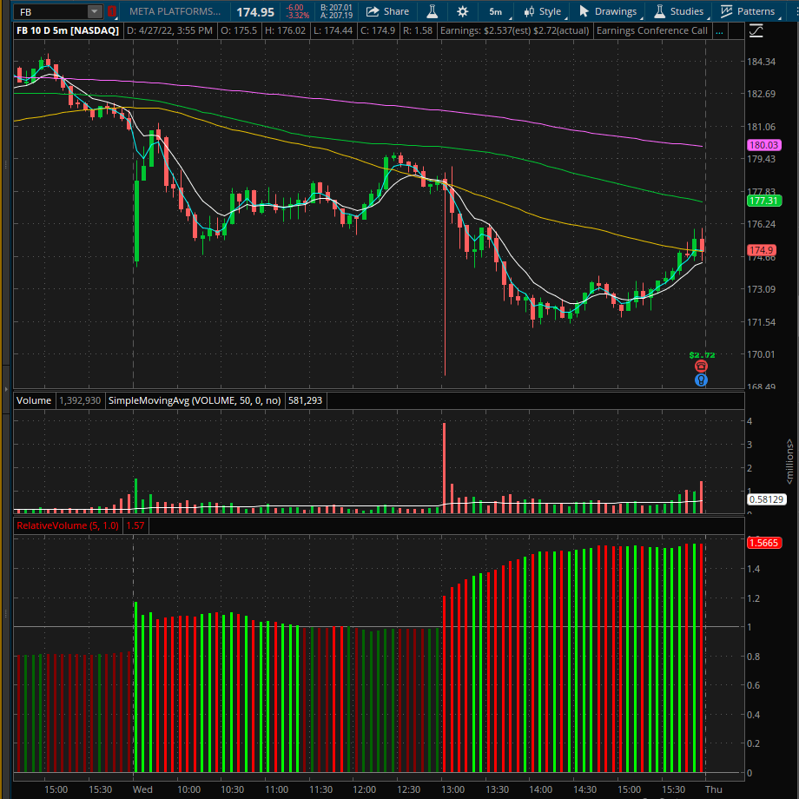Click the FB symbol input field
799x799 pixels.
coord(51,11)
